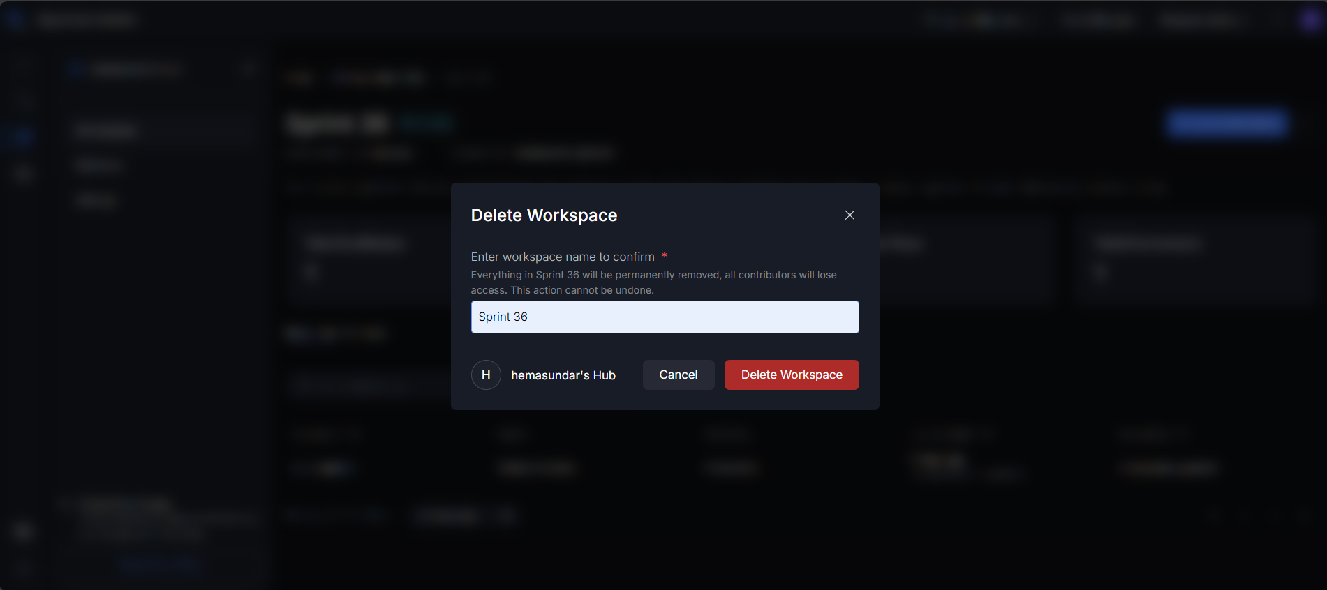Click the hemasundar's Hub label
This screenshot has height=590, width=1327.
coord(563,376)
